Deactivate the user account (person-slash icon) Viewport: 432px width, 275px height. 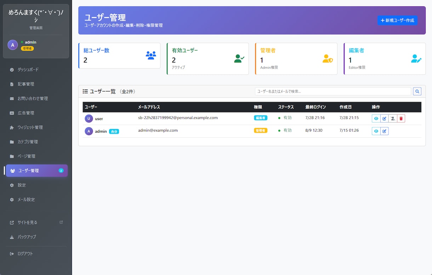click(x=393, y=119)
